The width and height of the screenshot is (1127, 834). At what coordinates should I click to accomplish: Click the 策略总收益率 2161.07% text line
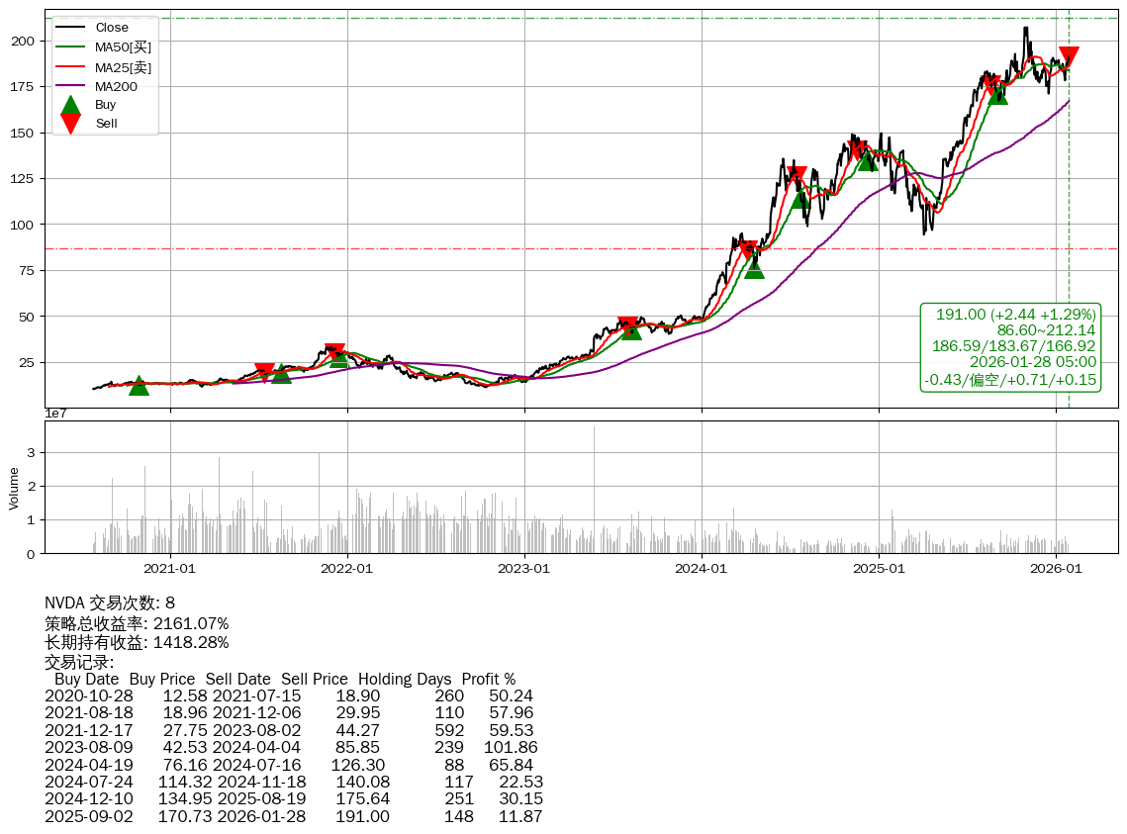coord(137,623)
